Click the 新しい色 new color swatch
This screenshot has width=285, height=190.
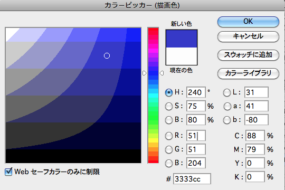(x=182, y=39)
